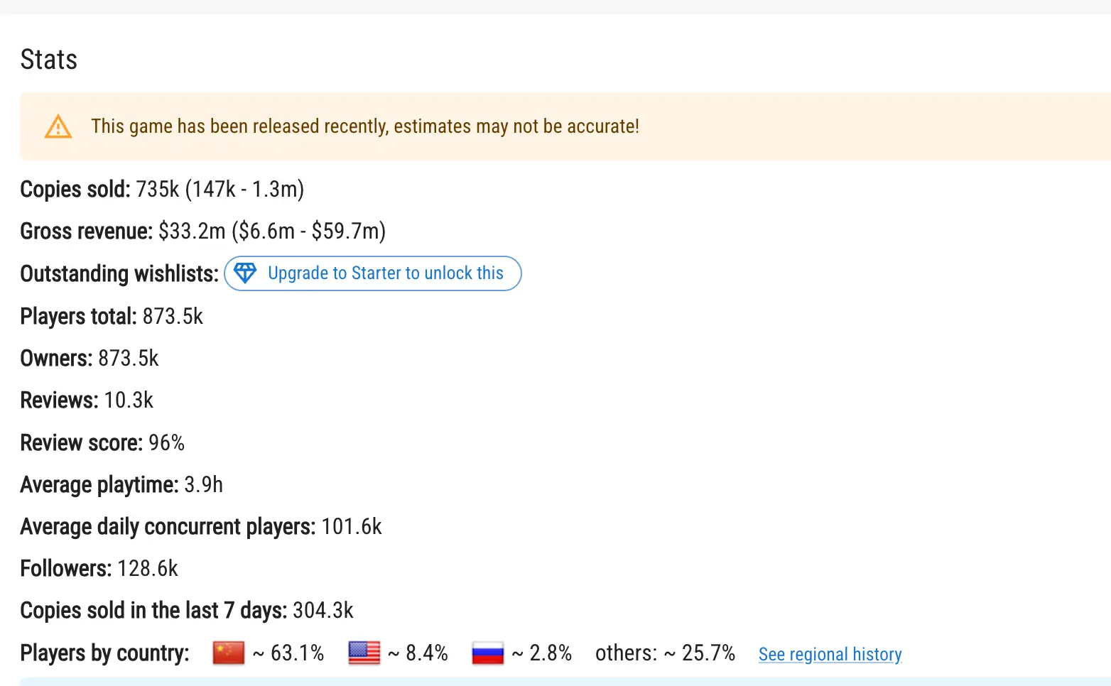Click the others 25.7% country share

pyautogui.click(x=665, y=653)
